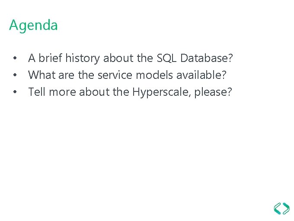Select the Hyperscale bullet line
Image resolution: width=294 pixels, height=221 pixels.
pos(130,92)
